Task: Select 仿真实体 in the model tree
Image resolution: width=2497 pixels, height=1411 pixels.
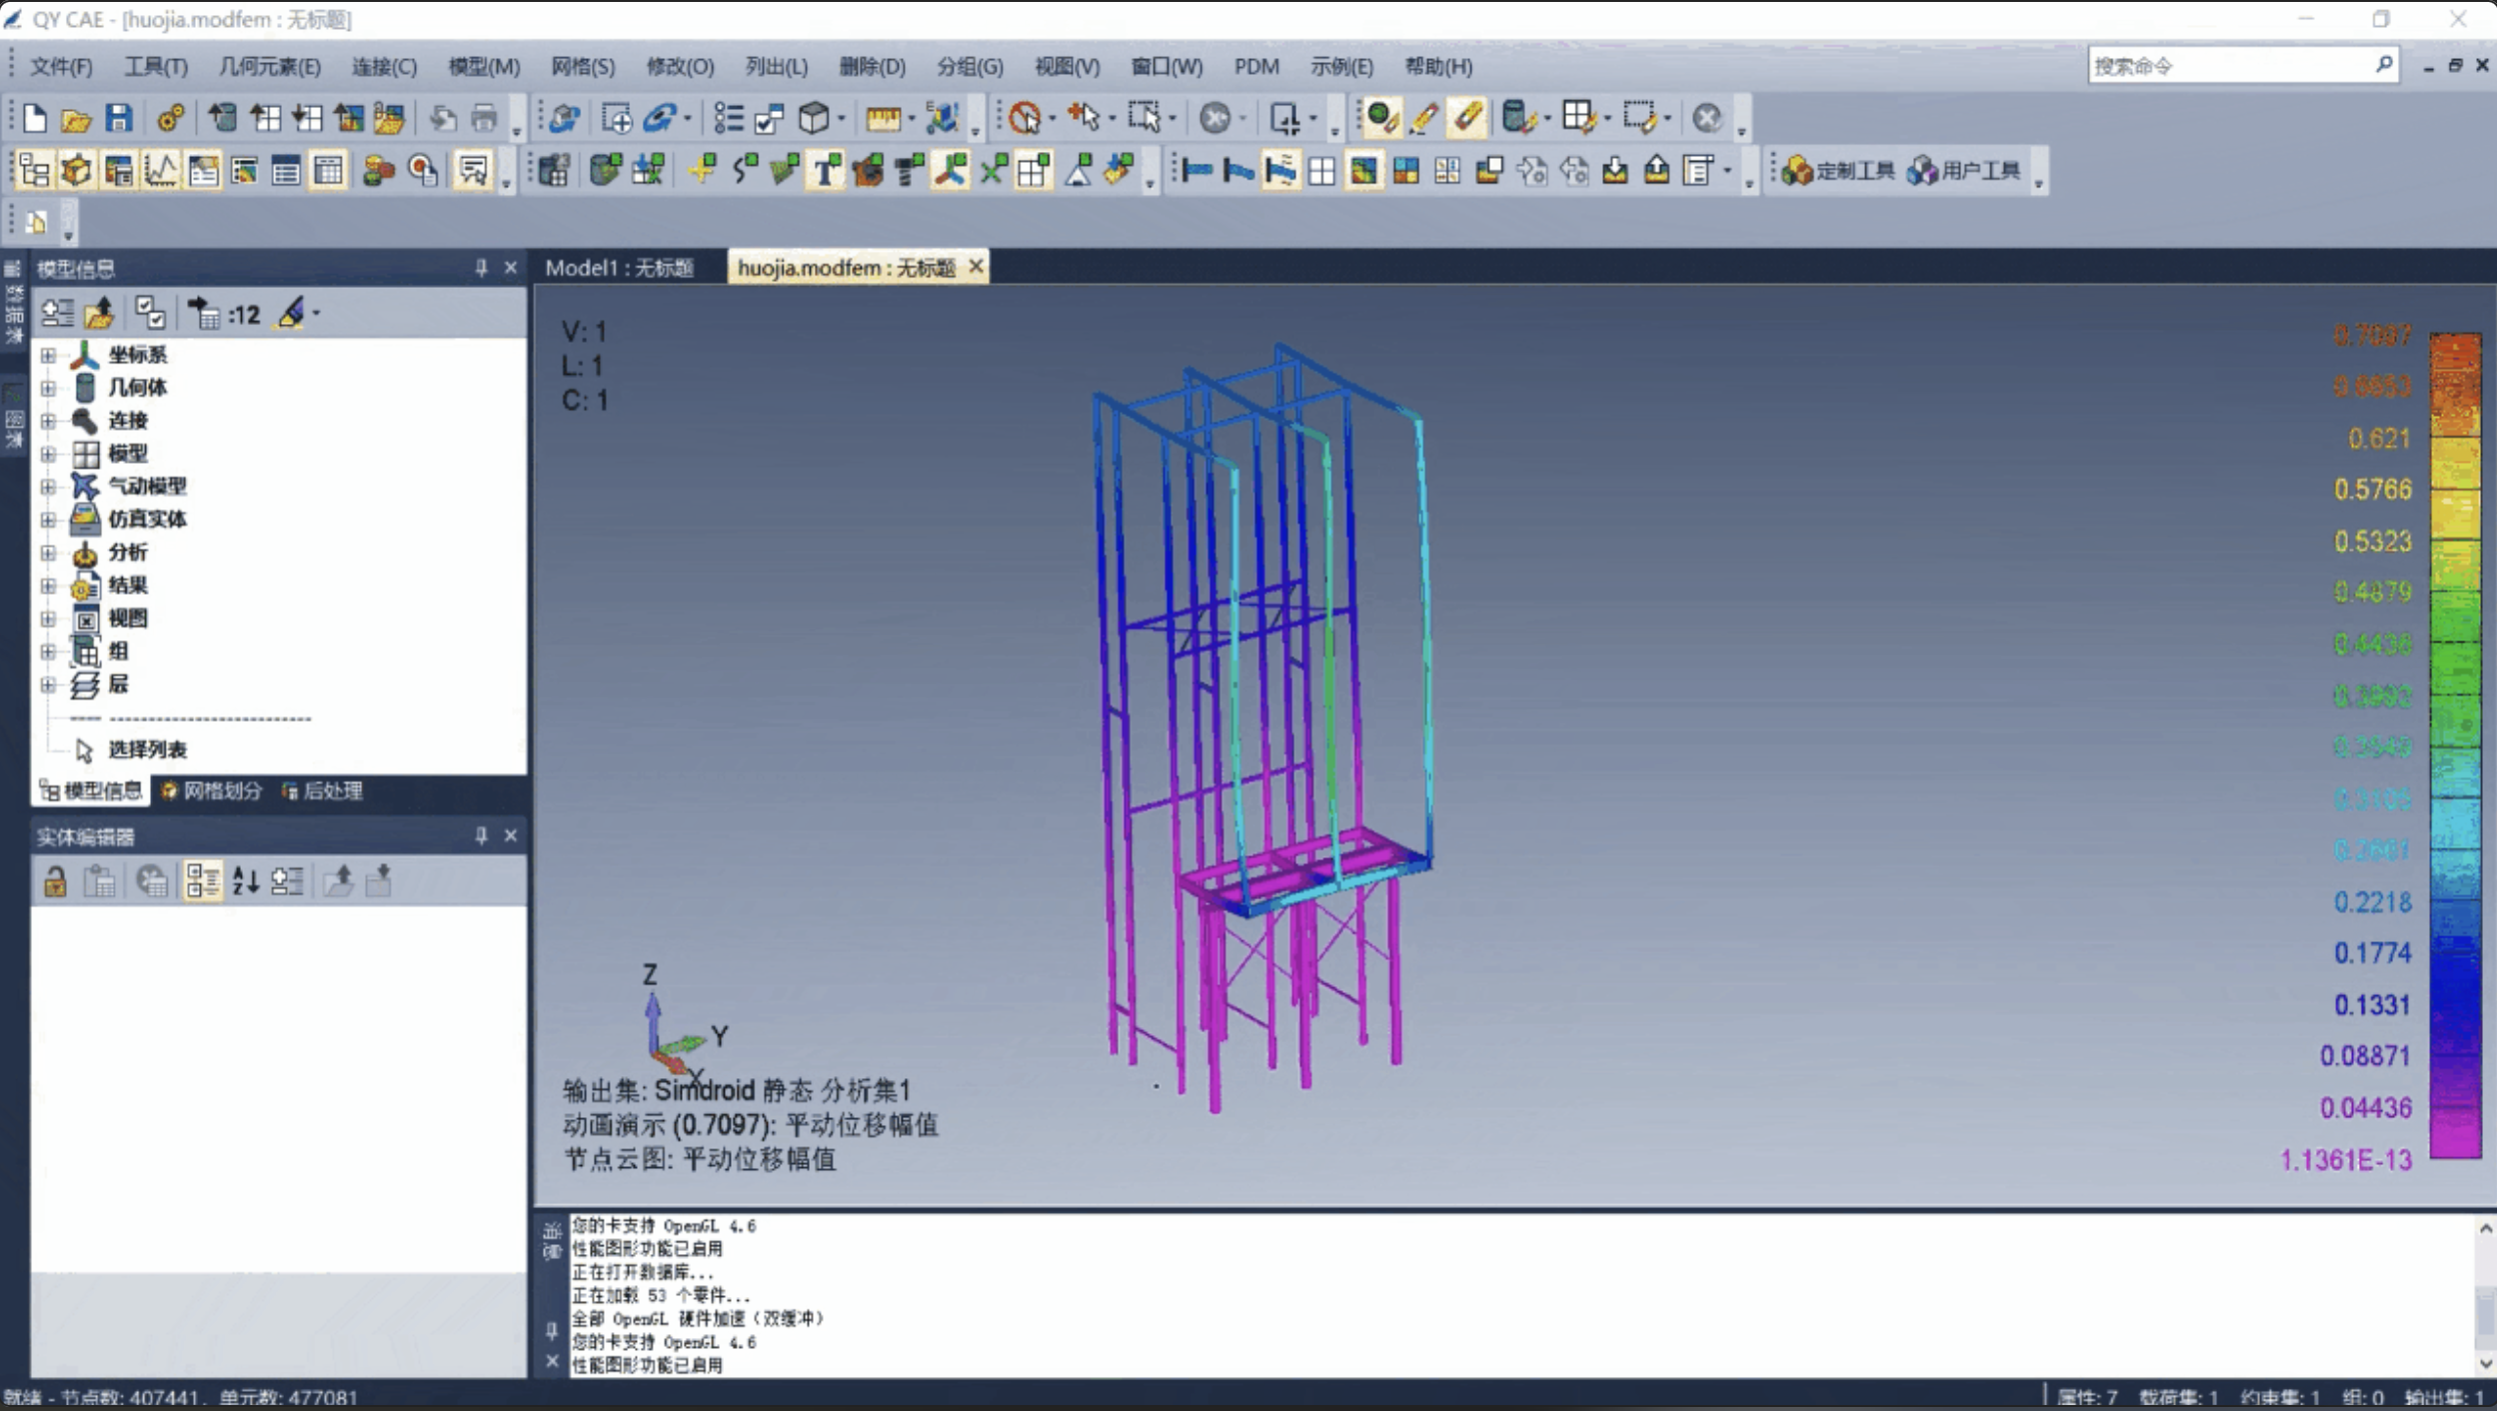Action: pos(148,519)
